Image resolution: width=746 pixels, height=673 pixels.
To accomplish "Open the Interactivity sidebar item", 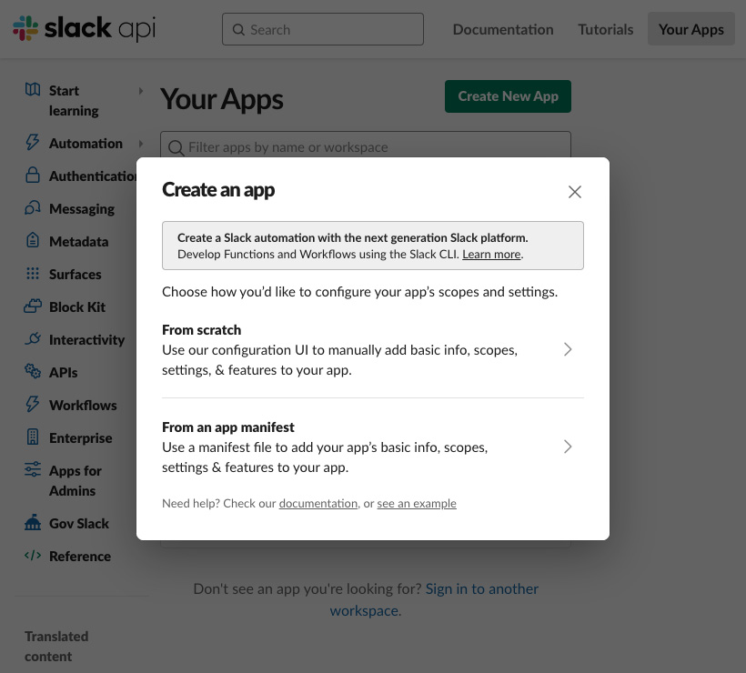I will coord(86,340).
